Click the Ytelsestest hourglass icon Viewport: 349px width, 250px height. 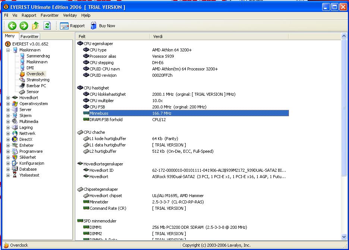[15, 175]
